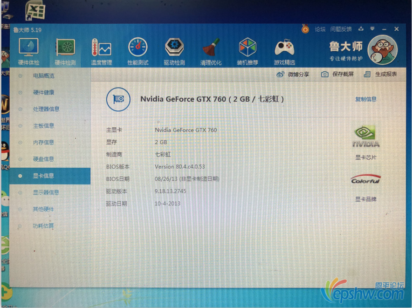The height and width of the screenshot is (308, 412).
Task: Open 游戏精选 gamepad icon
Action: [x=284, y=52]
